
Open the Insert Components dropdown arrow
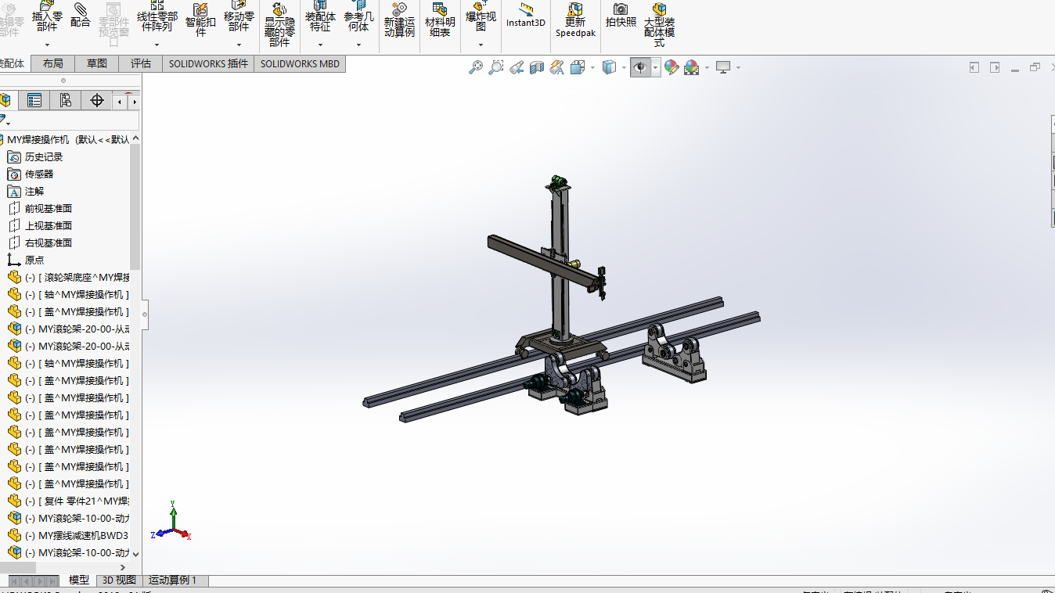pos(47,45)
